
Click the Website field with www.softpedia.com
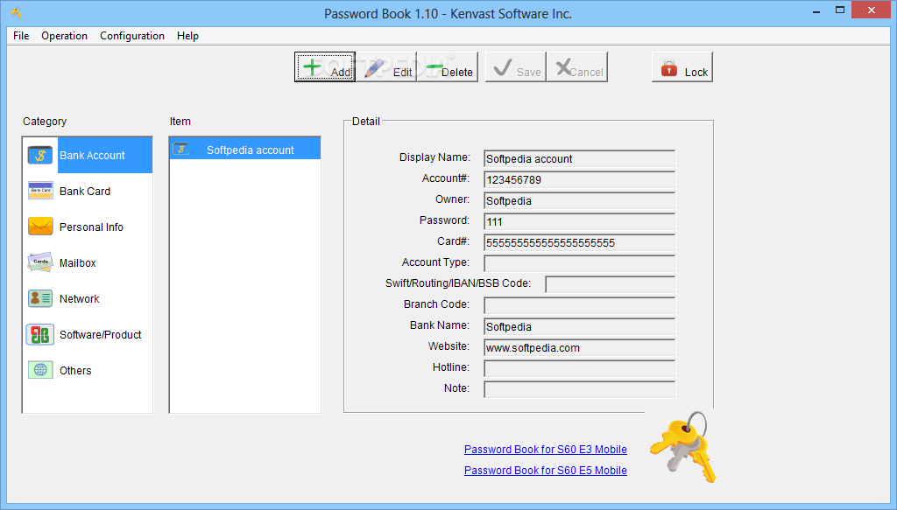579,348
